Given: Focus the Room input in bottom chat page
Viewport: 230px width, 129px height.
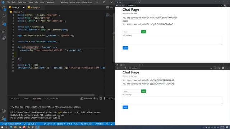Looking at the screenshot, I should 132,91.
